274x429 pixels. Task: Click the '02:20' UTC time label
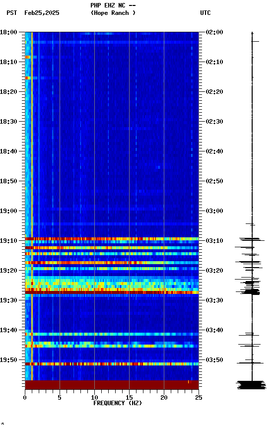point(214,92)
